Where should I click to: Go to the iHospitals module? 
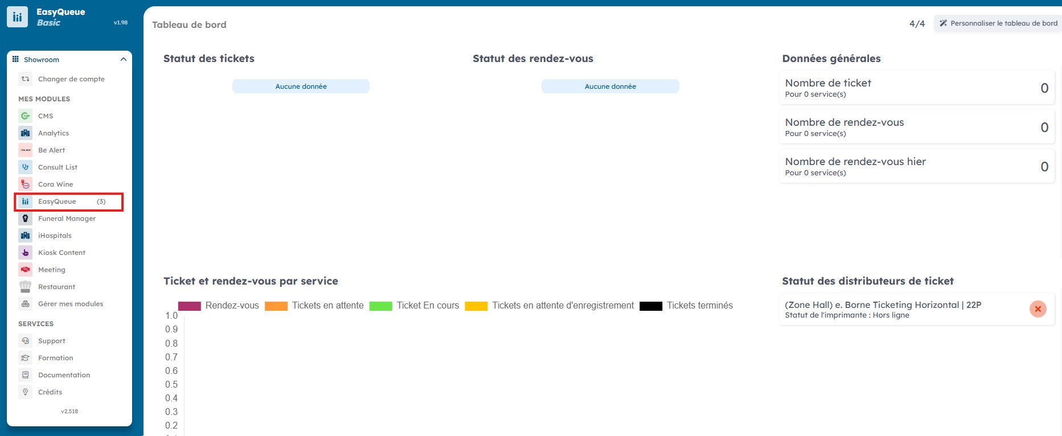tap(55, 236)
